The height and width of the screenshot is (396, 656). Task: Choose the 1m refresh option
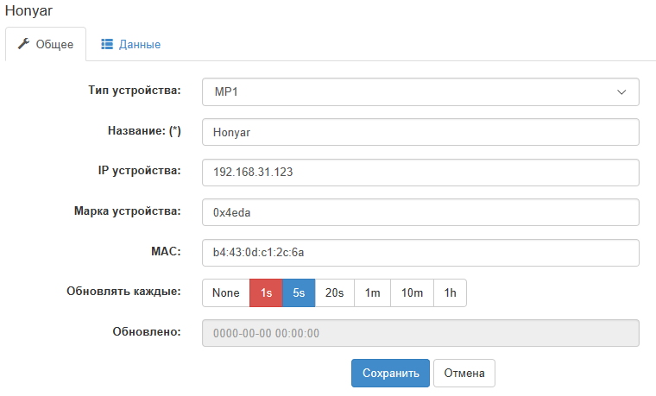coord(372,293)
